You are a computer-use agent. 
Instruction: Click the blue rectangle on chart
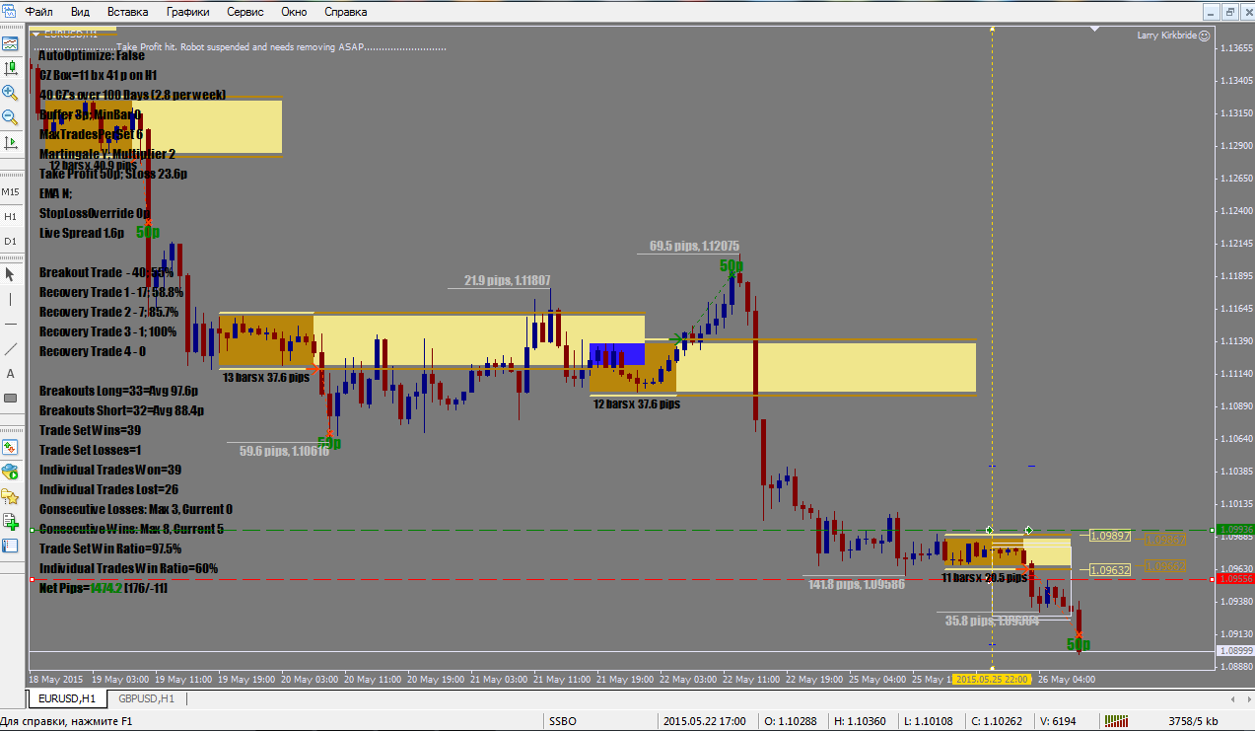(617, 354)
